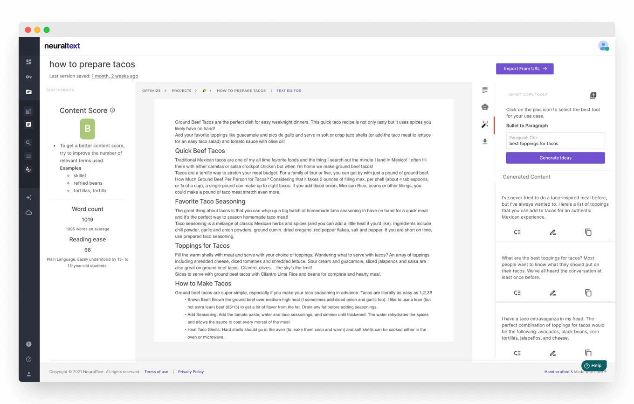Open the robot AI assistant tool

(485, 106)
